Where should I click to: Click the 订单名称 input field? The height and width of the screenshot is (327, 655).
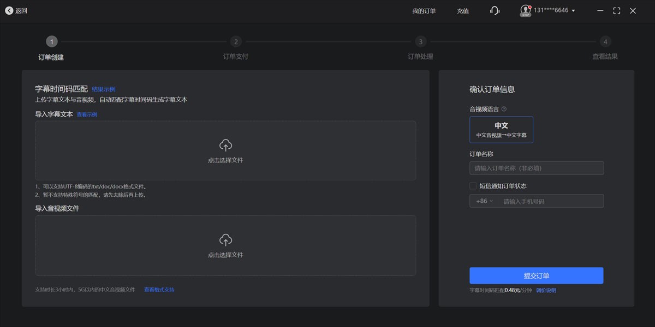[537, 168]
